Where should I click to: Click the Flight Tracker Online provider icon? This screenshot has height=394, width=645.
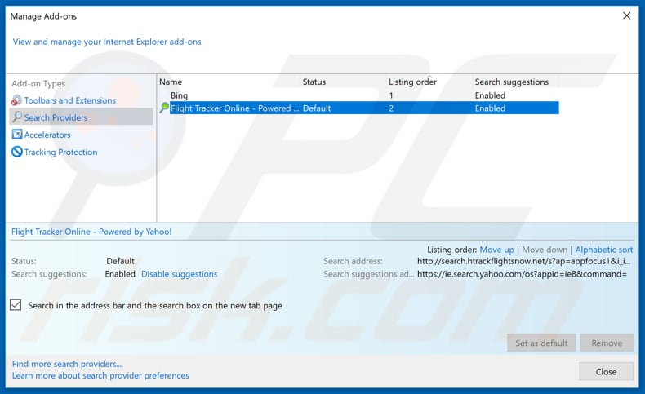[x=164, y=108]
